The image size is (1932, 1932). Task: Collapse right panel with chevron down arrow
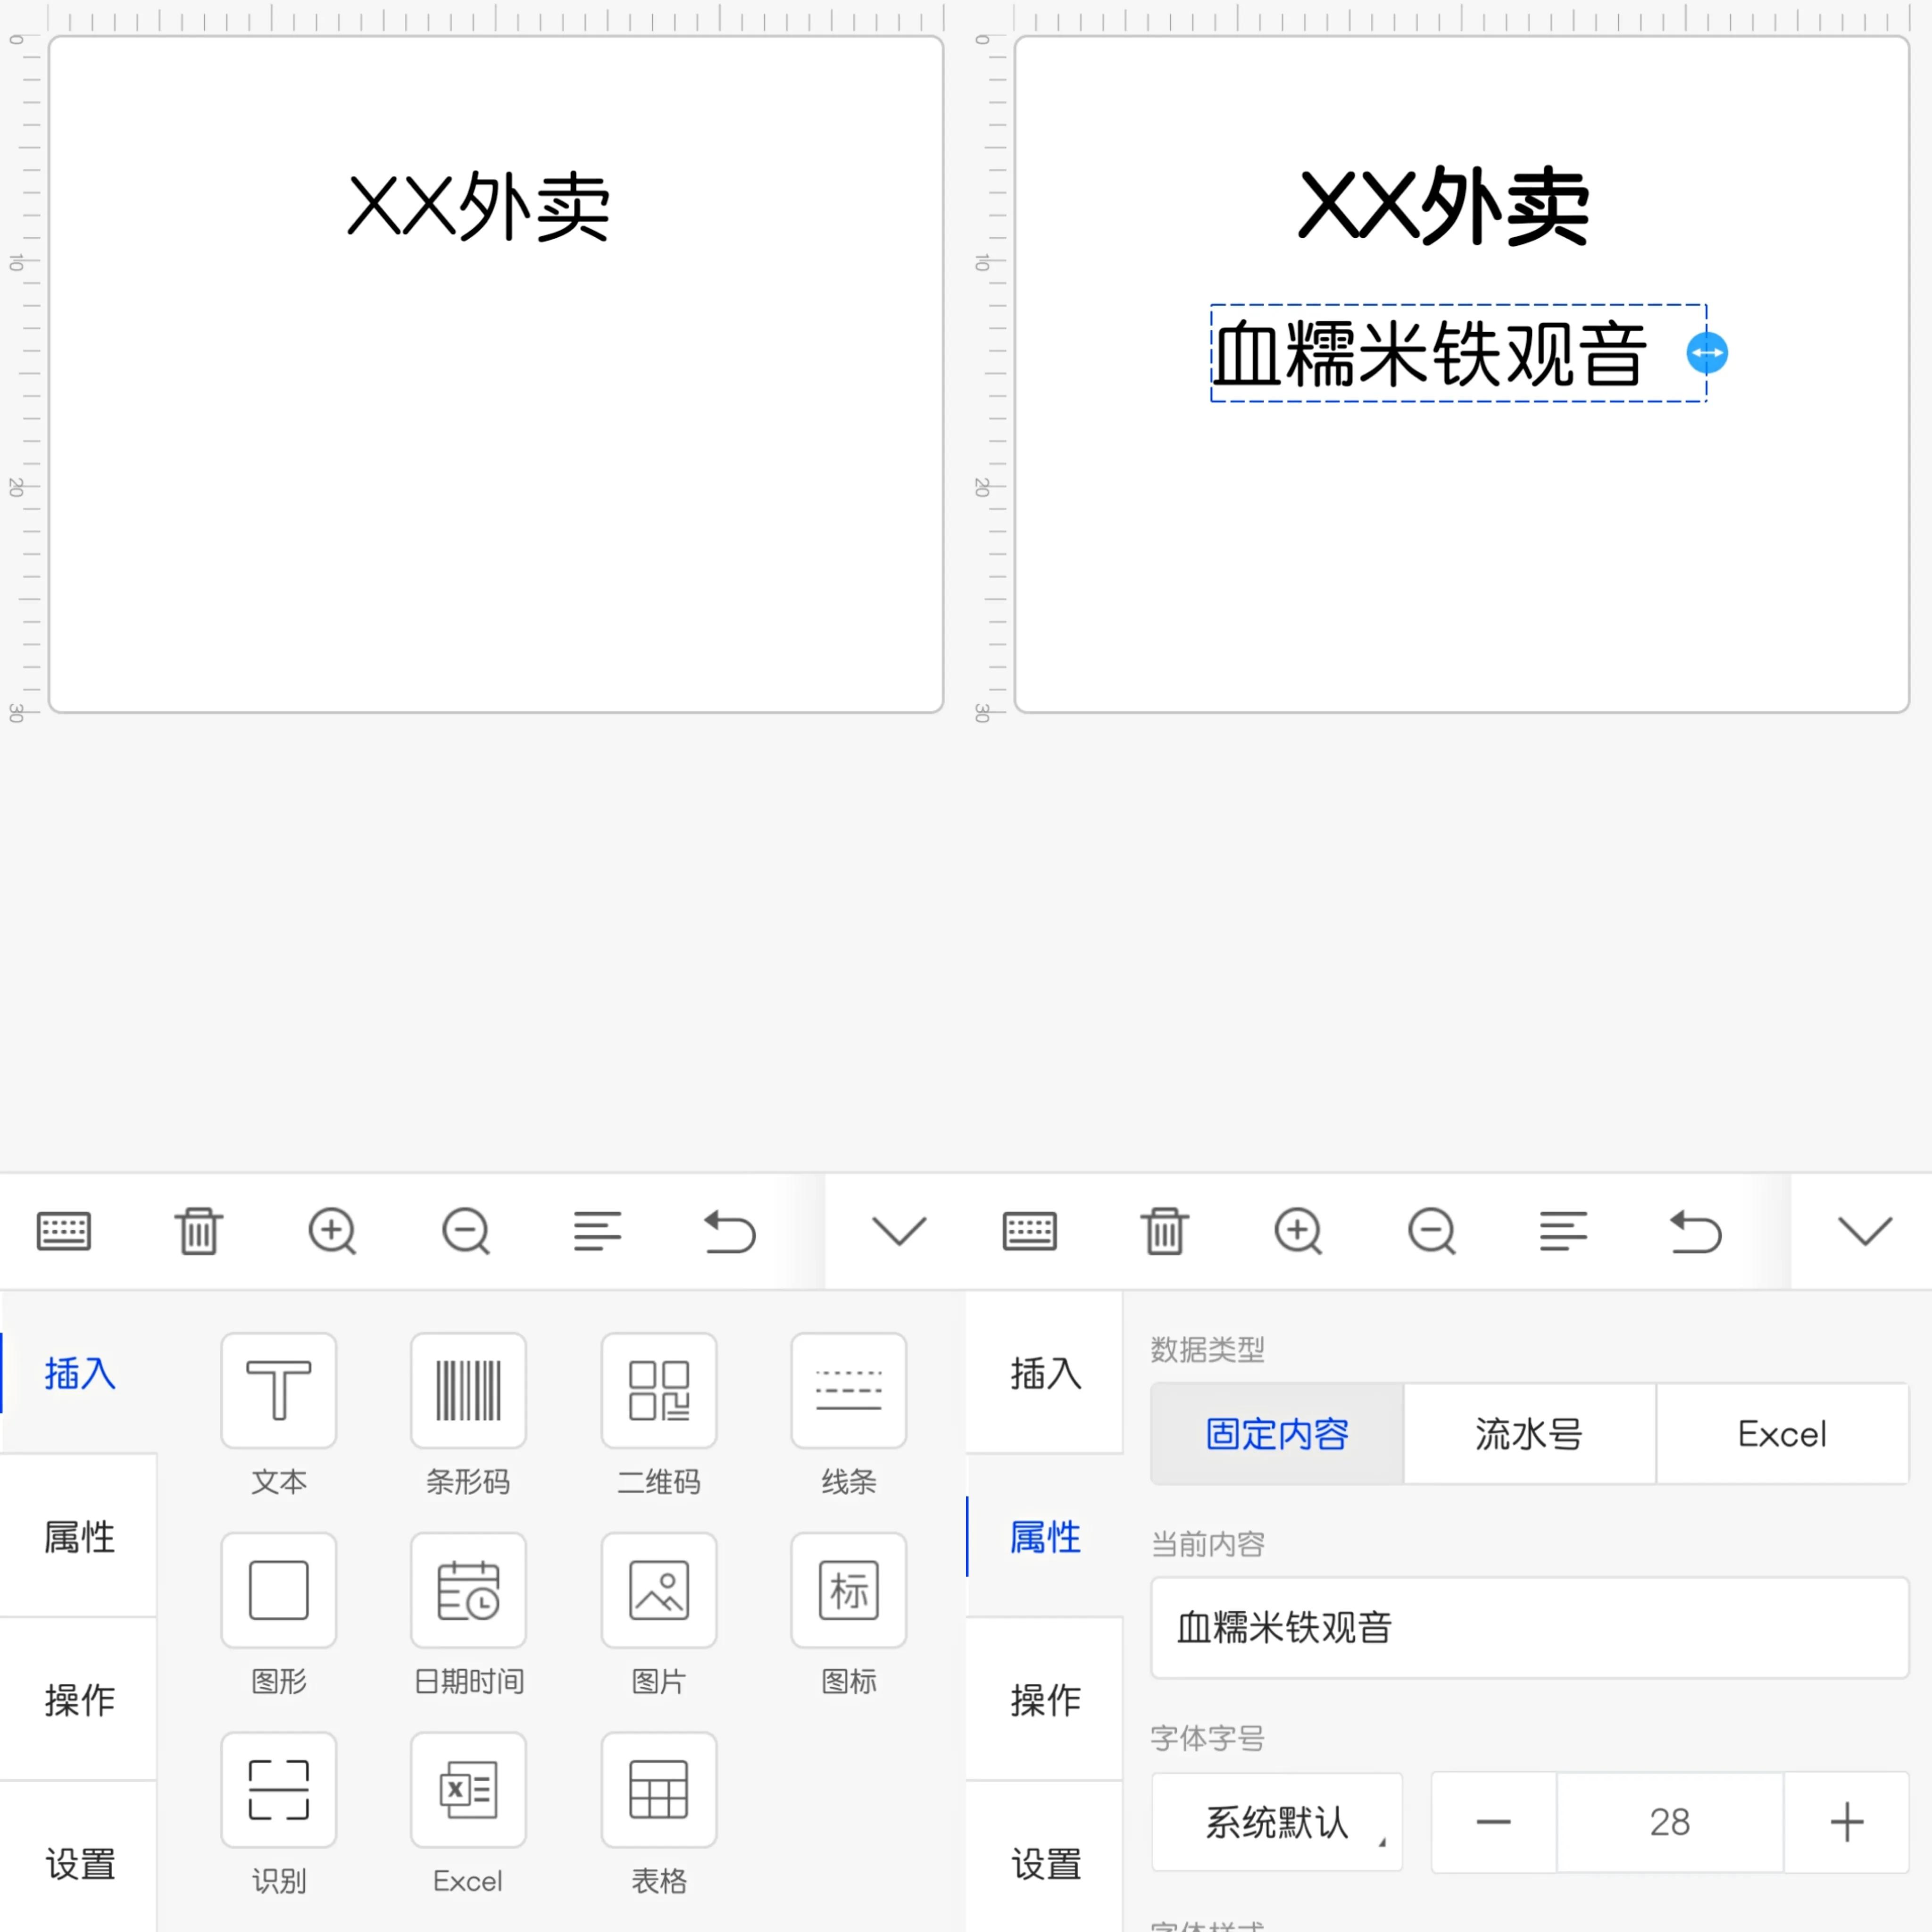(1864, 1231)
